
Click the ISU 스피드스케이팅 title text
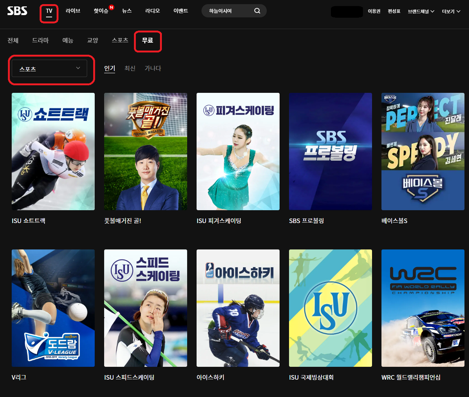[x=129, y=377]
